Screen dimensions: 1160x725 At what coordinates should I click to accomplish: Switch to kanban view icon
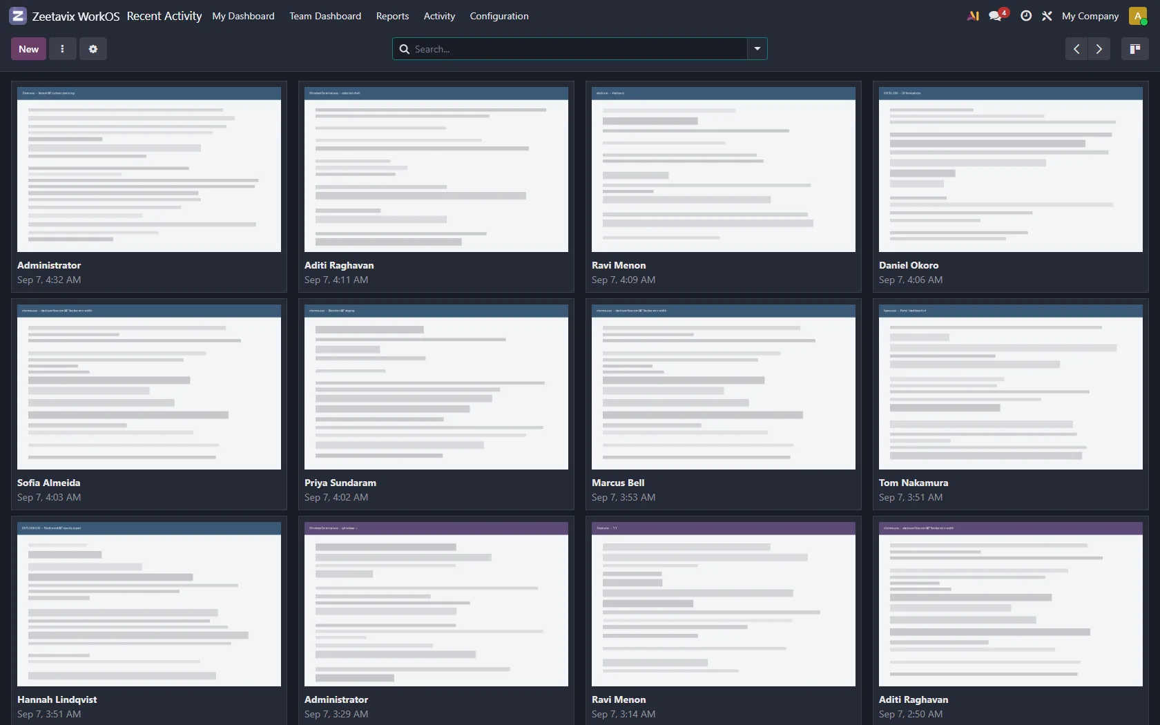point(1135,49)
